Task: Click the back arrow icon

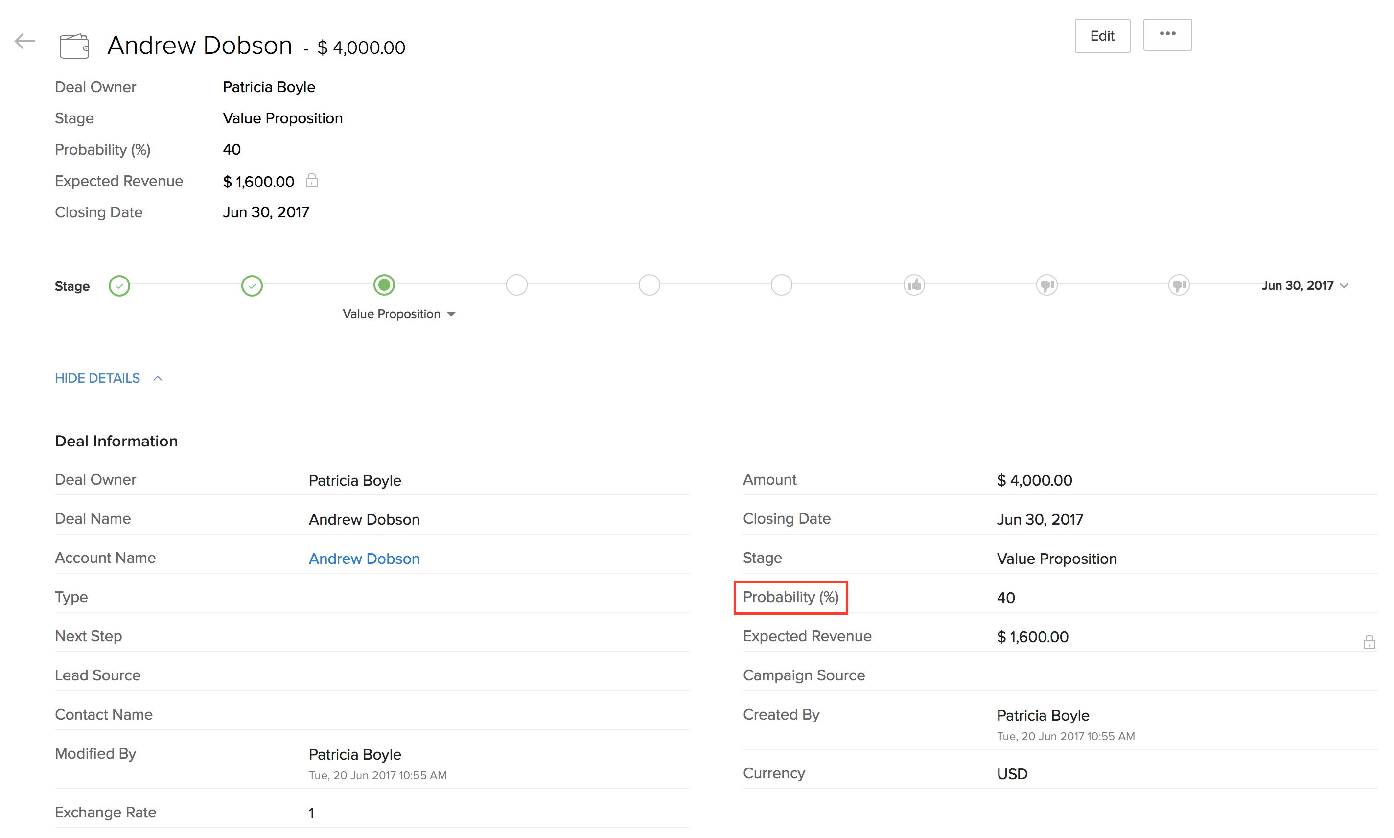Action: click(25, 41)
